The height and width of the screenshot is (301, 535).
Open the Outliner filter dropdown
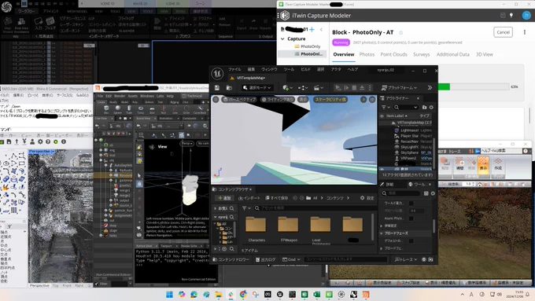[x=386, y=108]
